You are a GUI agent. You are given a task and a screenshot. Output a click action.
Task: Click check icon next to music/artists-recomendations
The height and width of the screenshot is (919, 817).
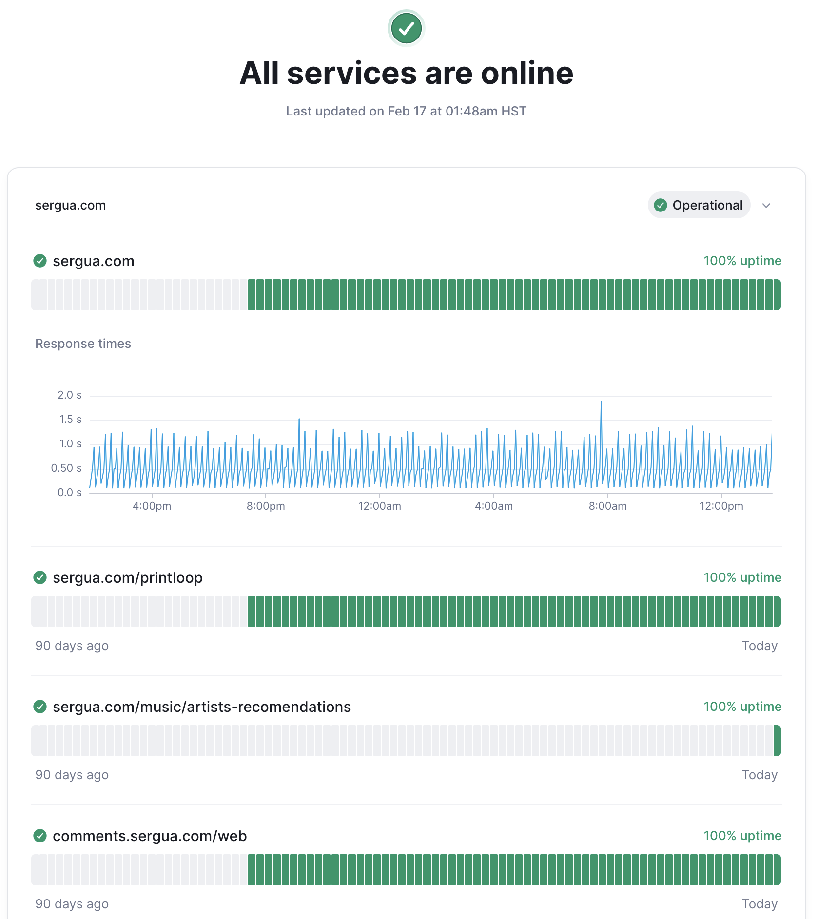40,707
